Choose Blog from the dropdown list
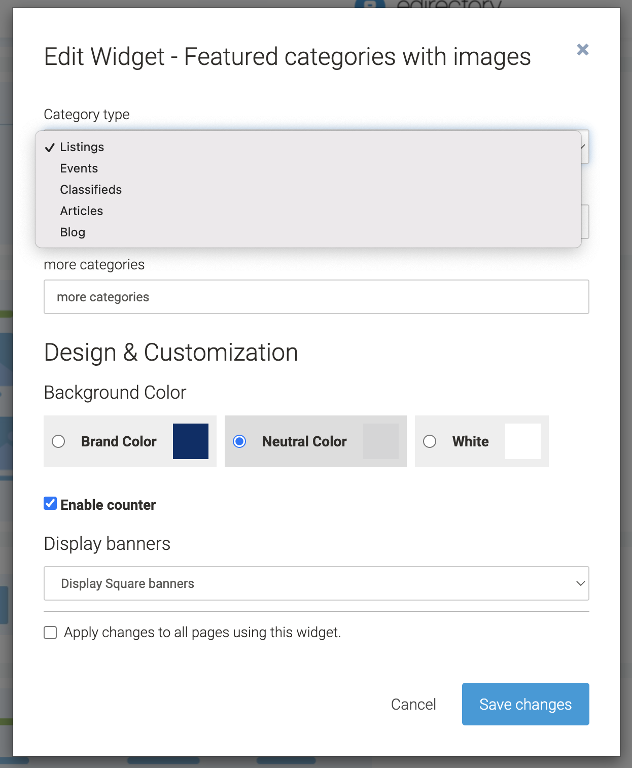 tap(73, 232)
